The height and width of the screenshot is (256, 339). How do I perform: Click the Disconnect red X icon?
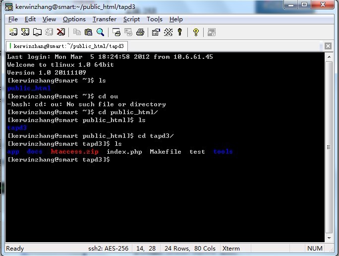(61, 32)
